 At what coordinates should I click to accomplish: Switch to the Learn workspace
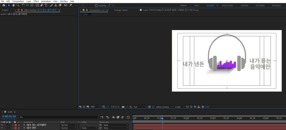[x=197, y=5]
